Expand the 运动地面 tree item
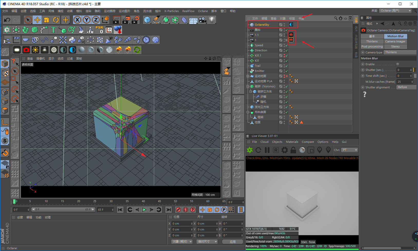This screenshot has width=418, height=251. pos(248,76)
